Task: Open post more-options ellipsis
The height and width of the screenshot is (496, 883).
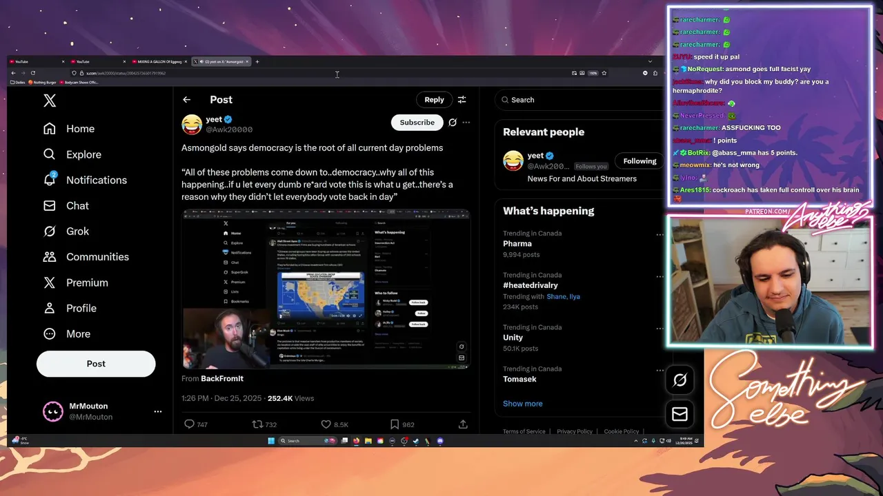Action: click(466, 123)
